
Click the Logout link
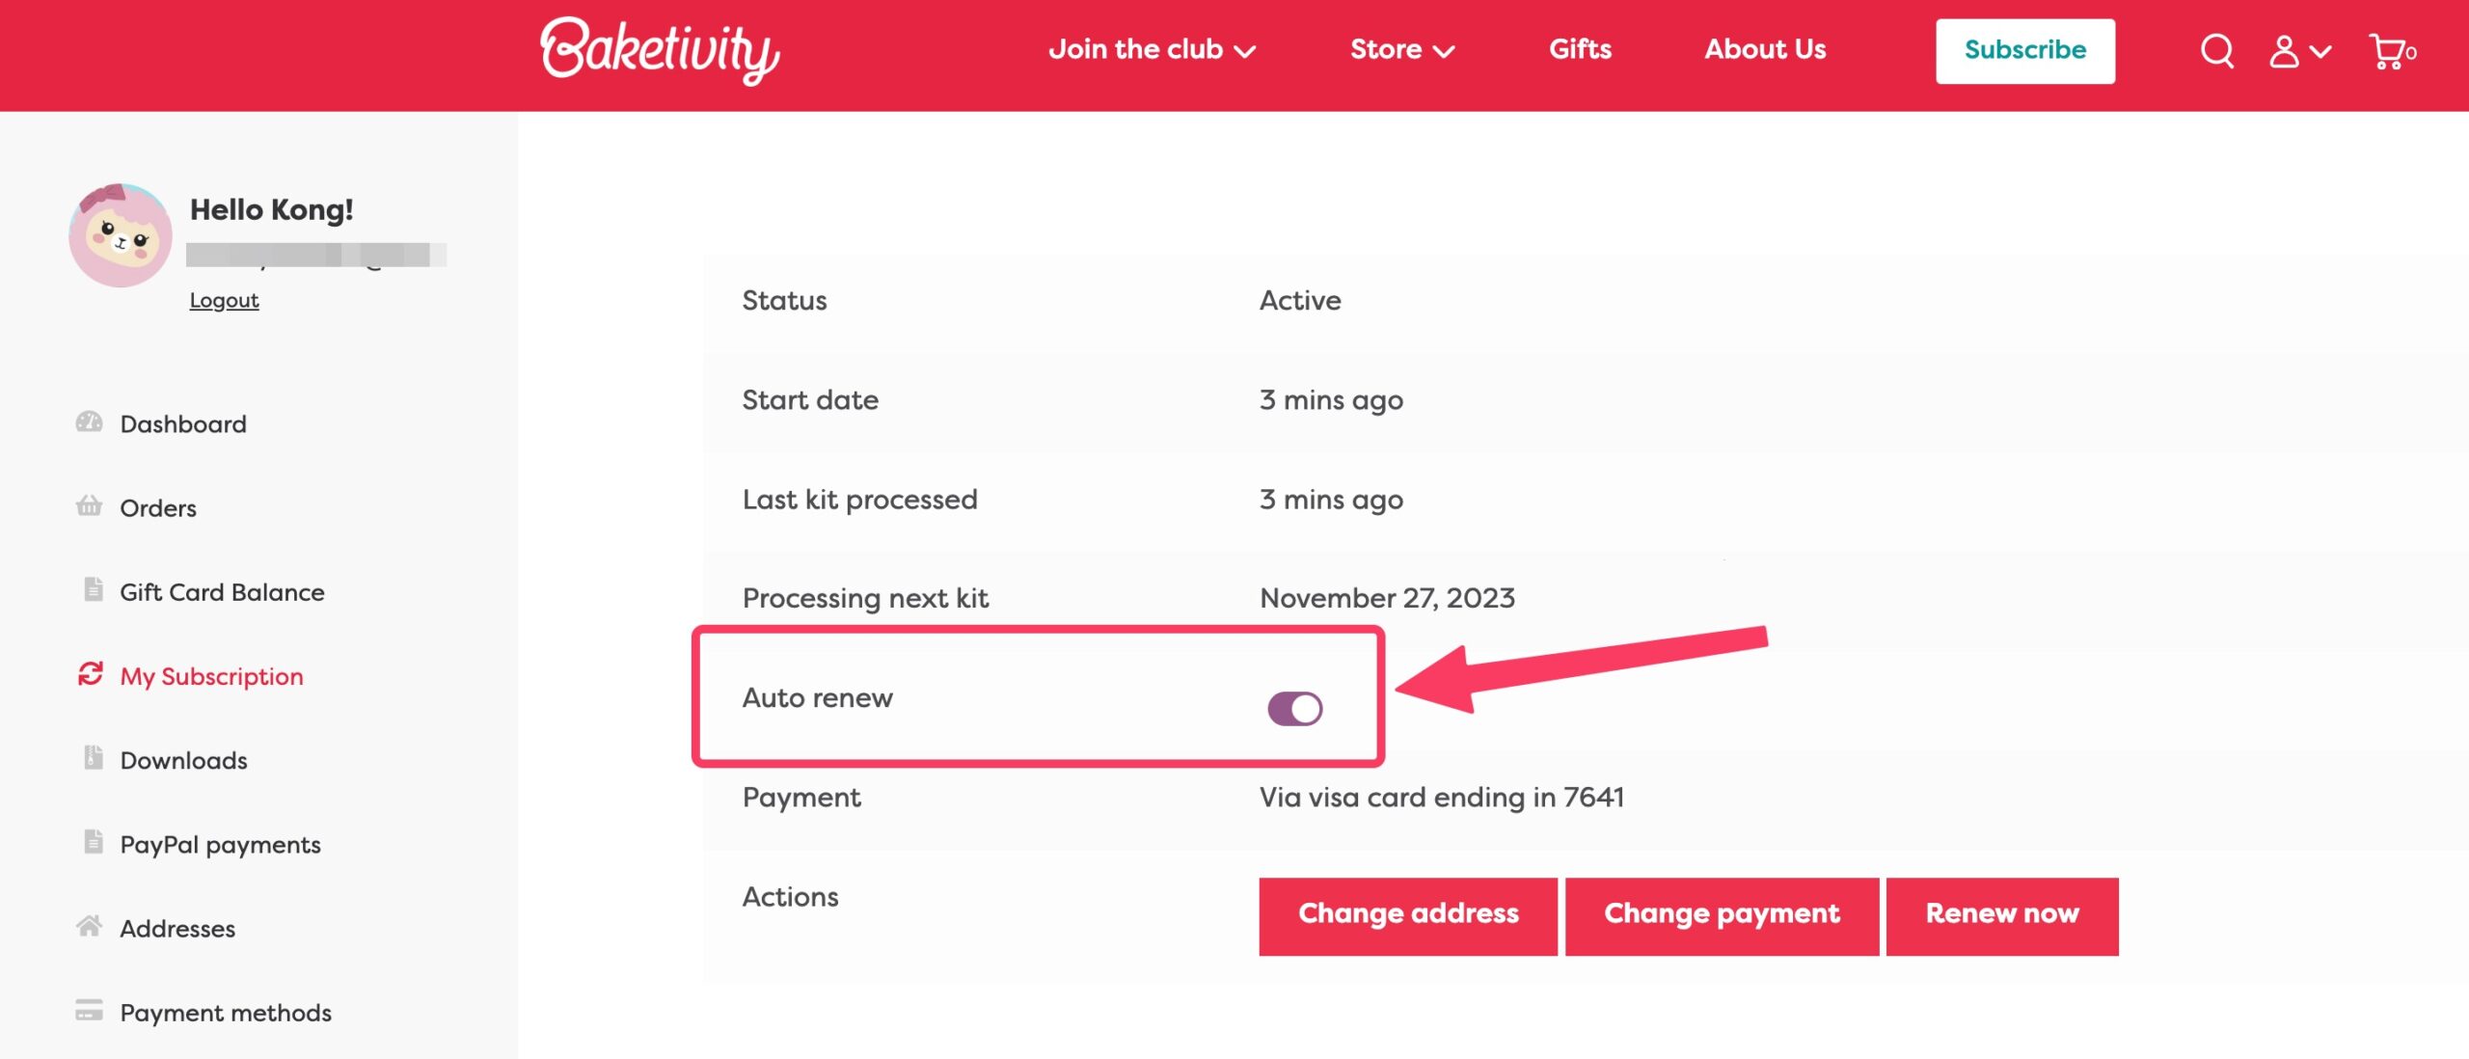224,301
